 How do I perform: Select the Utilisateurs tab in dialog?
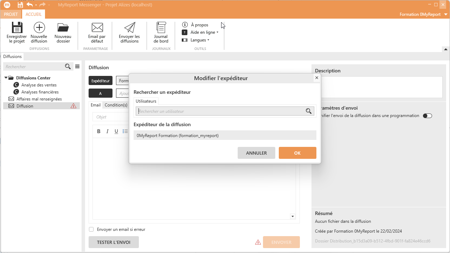pos(146,101)
